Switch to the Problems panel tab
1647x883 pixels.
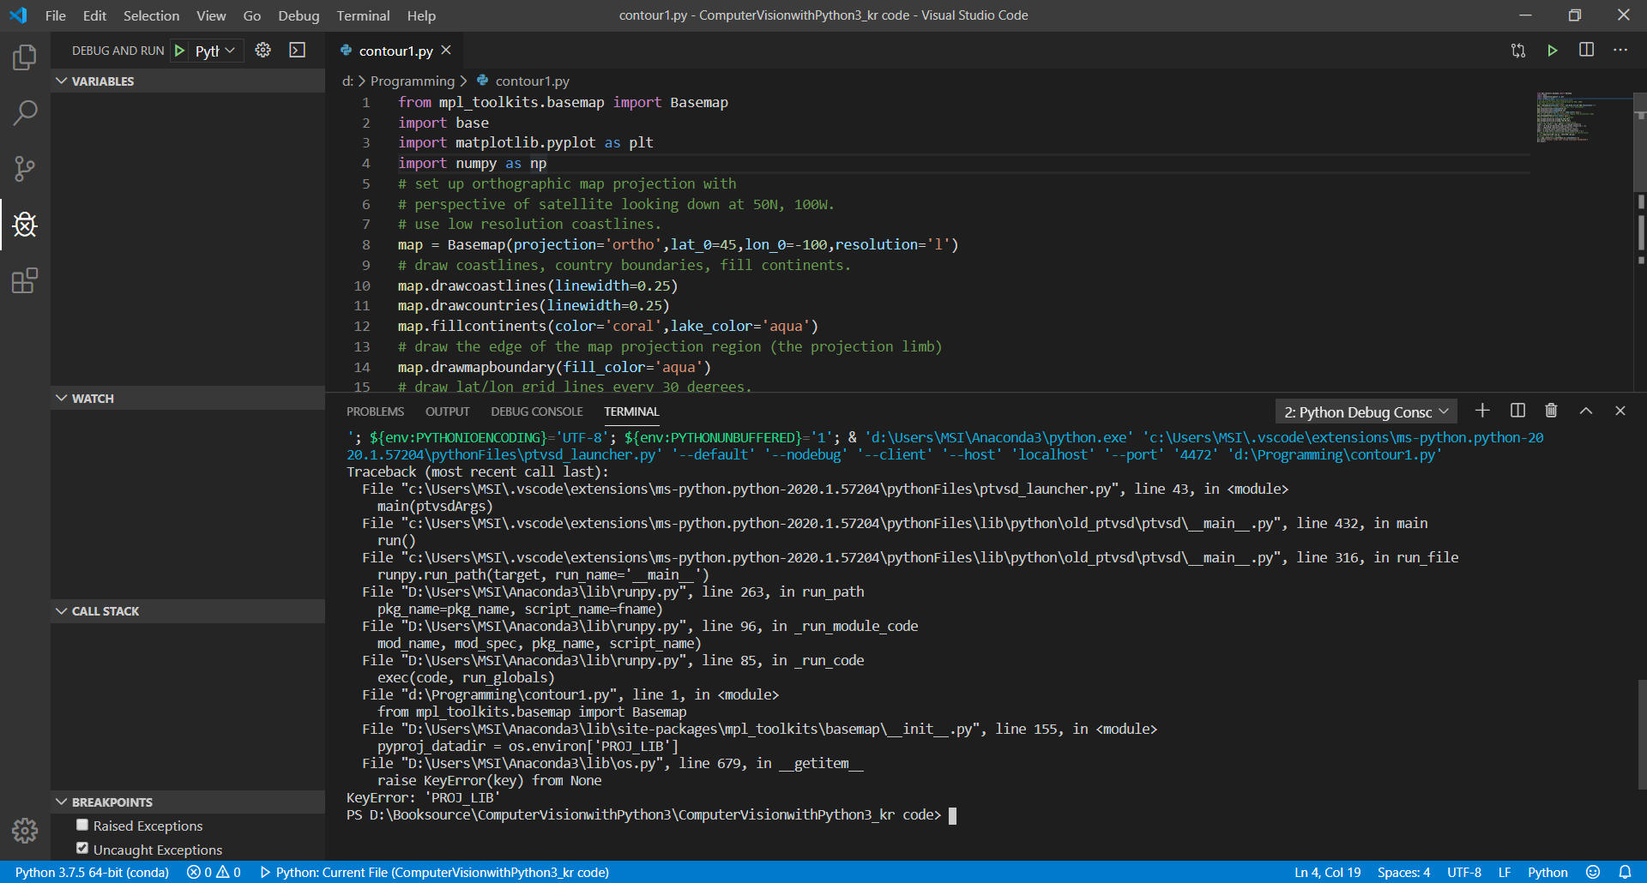coord(375,411)
